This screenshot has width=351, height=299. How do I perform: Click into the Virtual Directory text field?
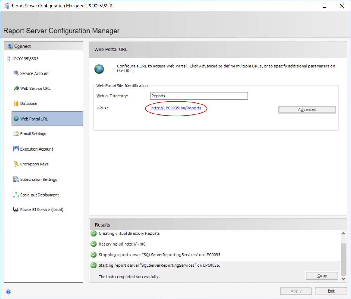click(199, 96)
